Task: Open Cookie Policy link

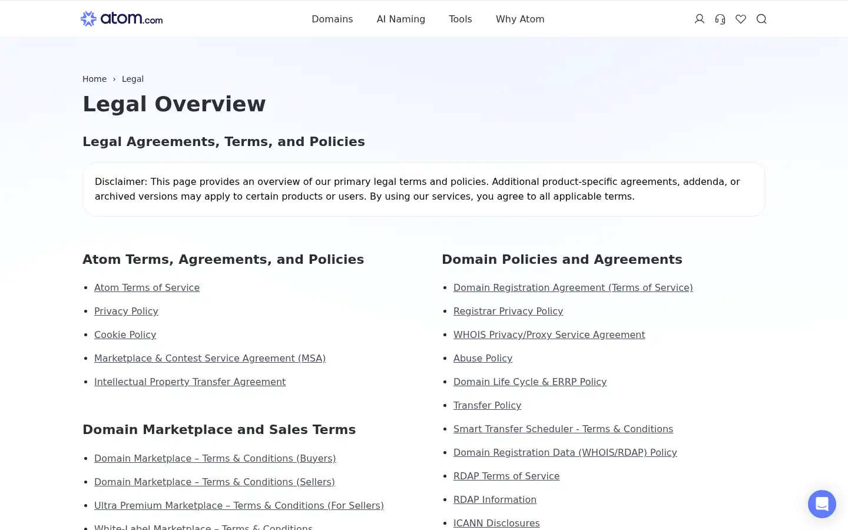Action: click(125, 334)
